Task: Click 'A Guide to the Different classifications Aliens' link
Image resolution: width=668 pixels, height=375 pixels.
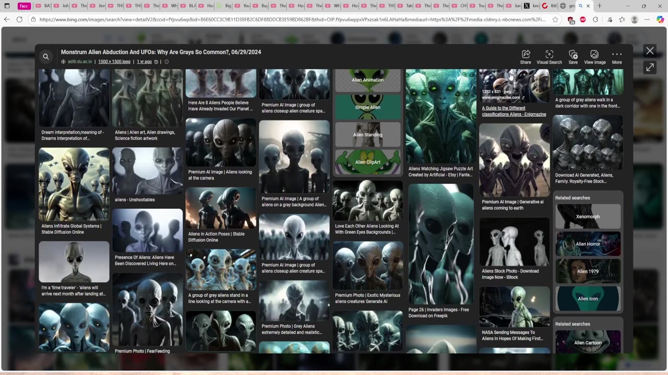Action: pyautogui.click(x=514, y=111)
